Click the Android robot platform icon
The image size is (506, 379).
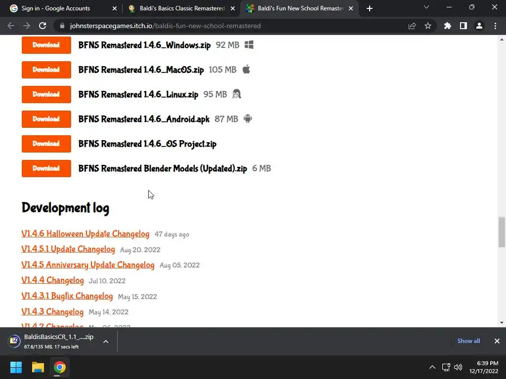(248, 118)
